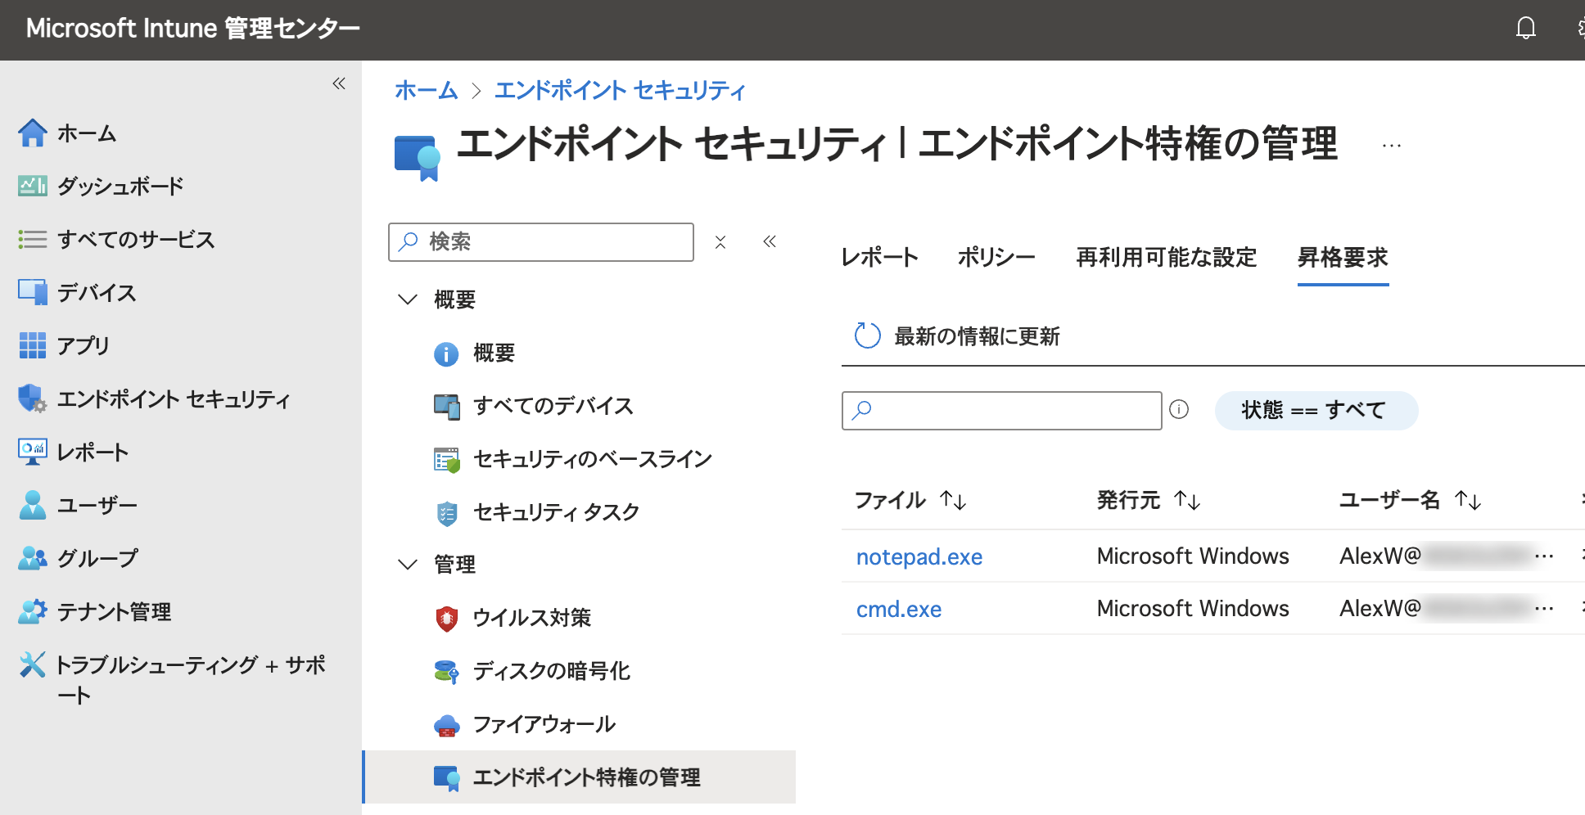Click 発行元 cell in the notepad.exe row
1585x815 pixels.
coord(1193,556)
